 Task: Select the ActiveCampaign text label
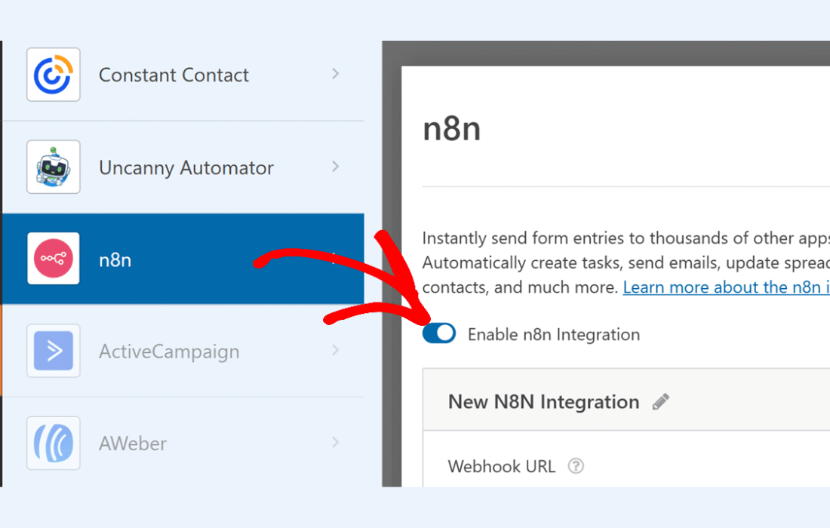pyautogui.click(x=169, y=351)
